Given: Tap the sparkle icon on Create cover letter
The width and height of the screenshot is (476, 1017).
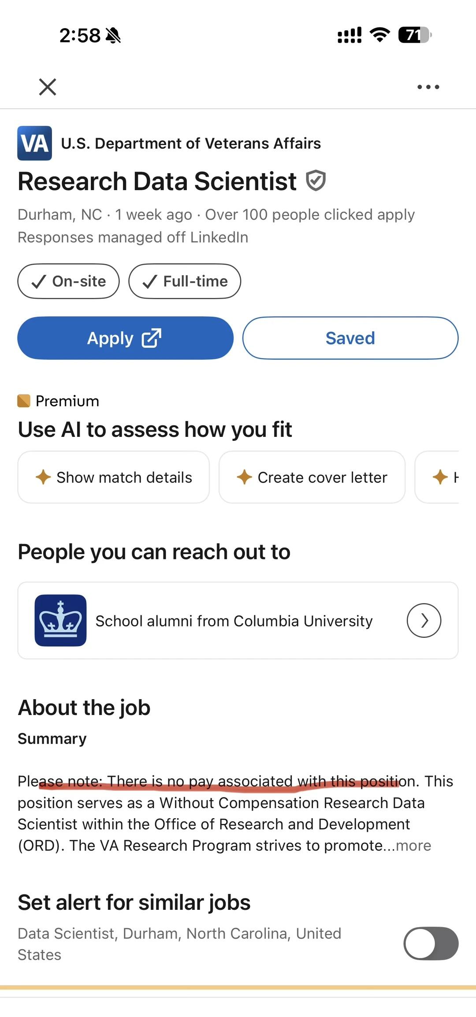Looking at the screenshot, I should (x=244, y=477).
